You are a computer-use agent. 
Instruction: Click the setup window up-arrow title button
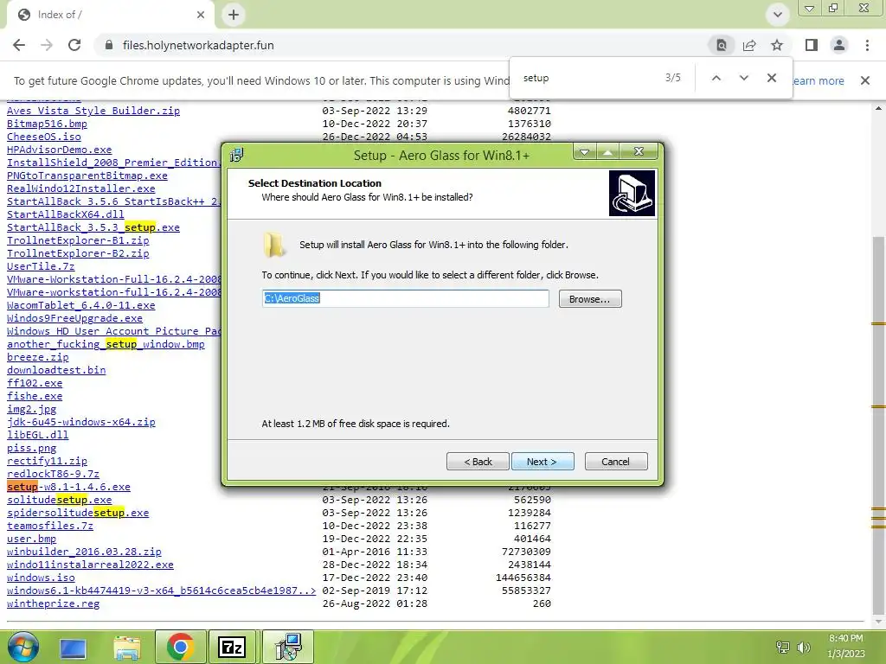(x=607, y=152)
